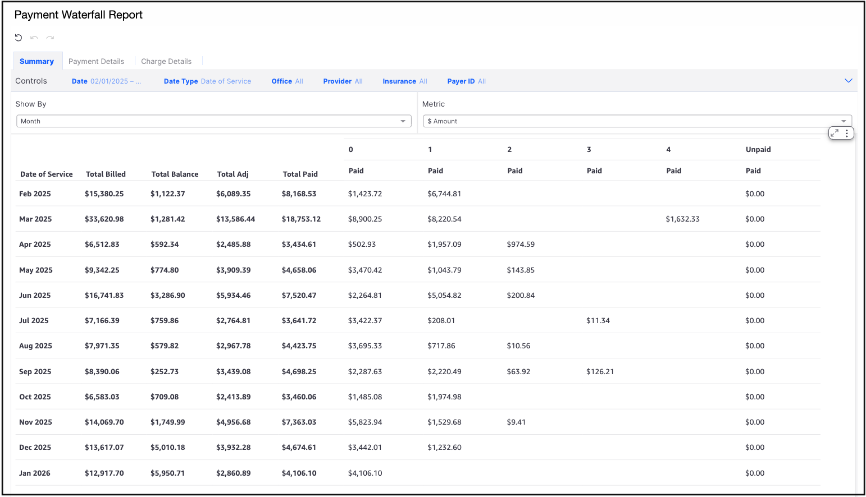
Task: Expand the Controls bar chevron
Action: point(848,81)
